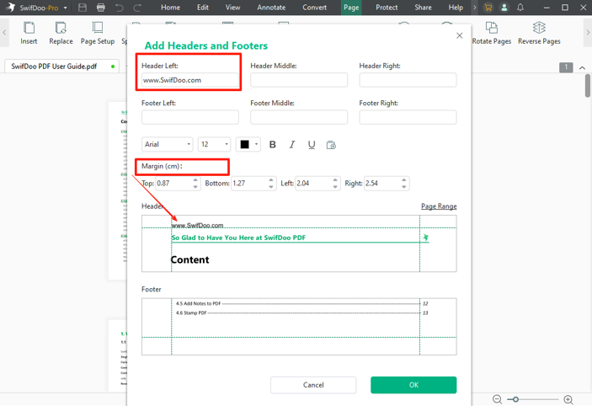Screen dimensions: 592x406
Task: Open the View menu tab
Action: point(232,8)
